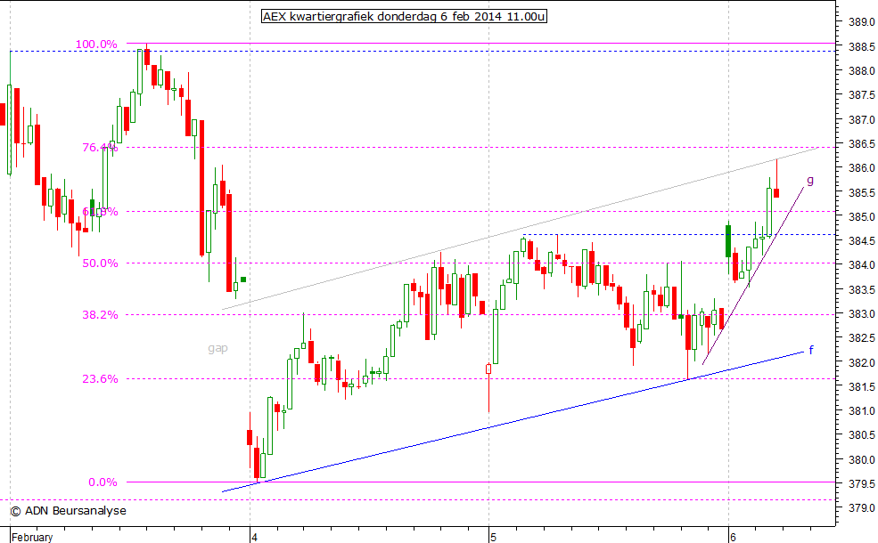Click the 384.5 price axis value

tap(862, 241)
